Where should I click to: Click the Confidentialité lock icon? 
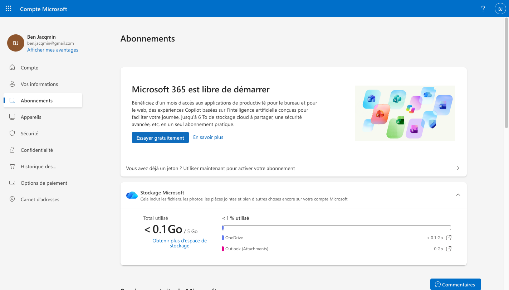12,150
